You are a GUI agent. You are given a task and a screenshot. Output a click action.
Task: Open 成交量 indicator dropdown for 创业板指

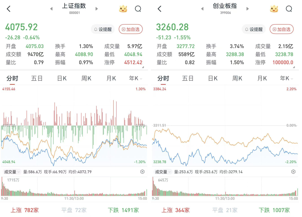163,172
